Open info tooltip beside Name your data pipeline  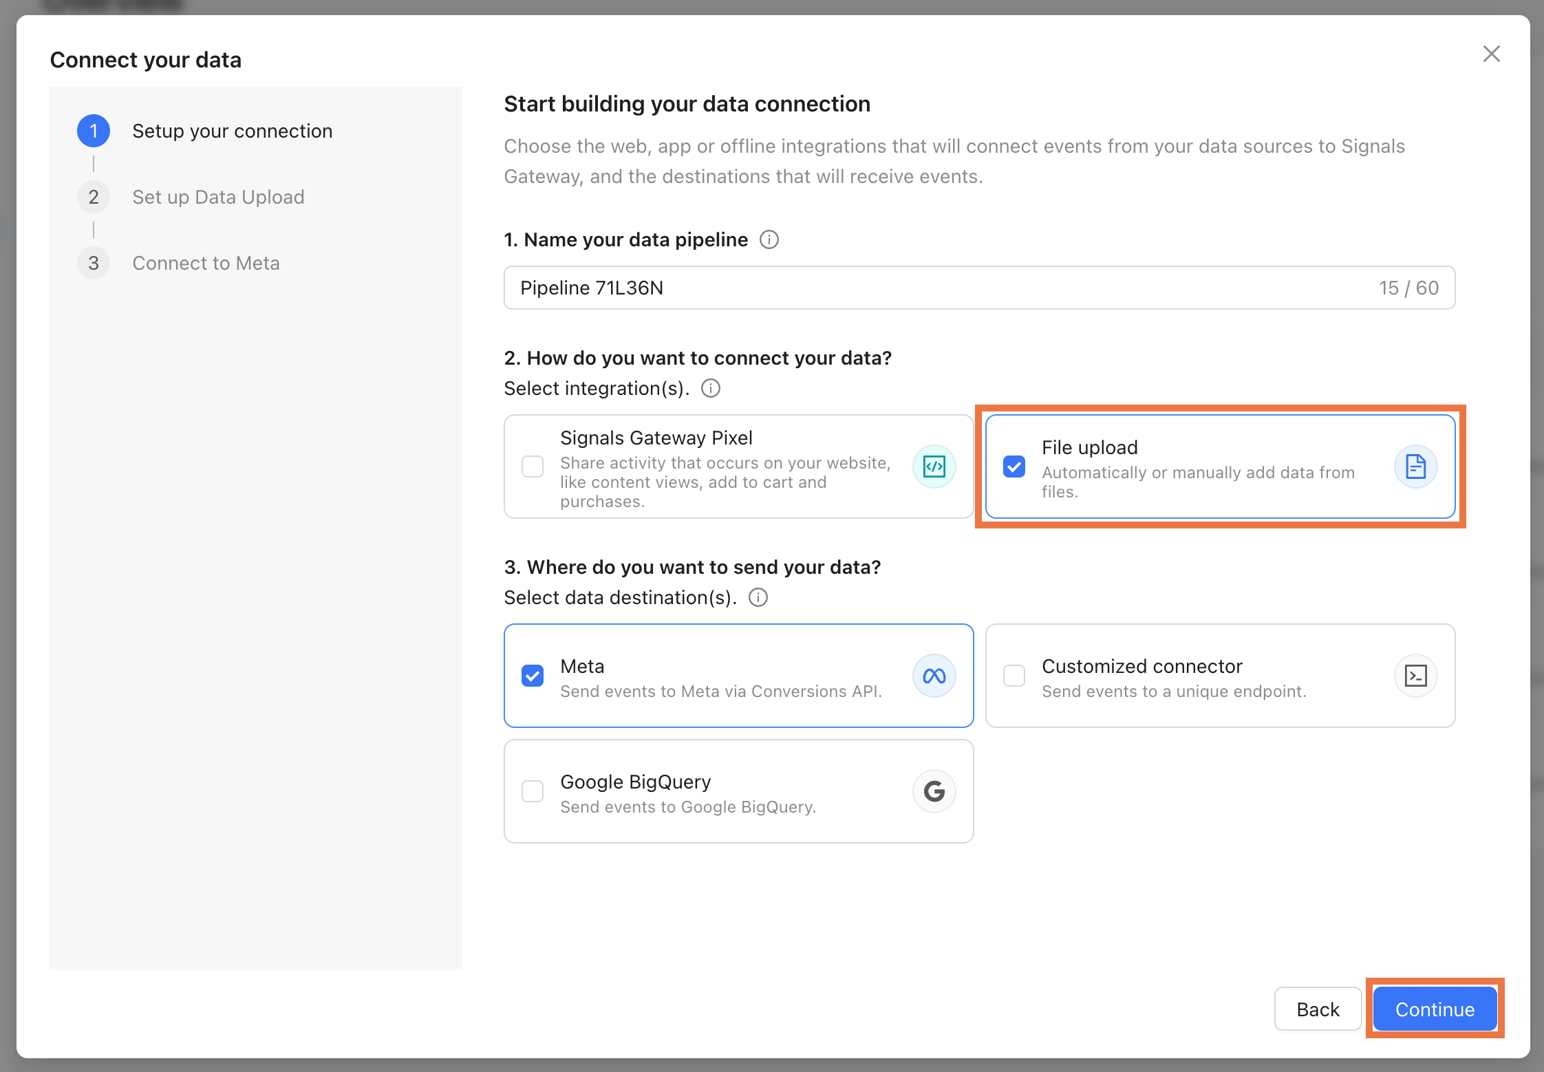pyautogui.click(x=769, y=239)
